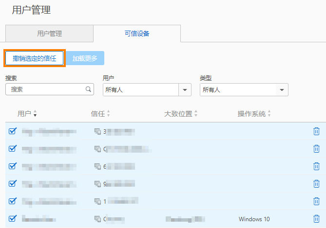Remove third row device via trash icon

coord(316,166)
